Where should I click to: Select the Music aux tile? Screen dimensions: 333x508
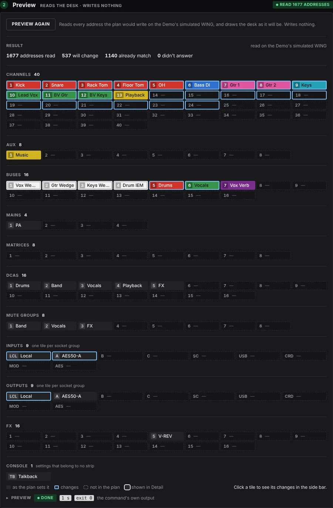click(24, 155)
